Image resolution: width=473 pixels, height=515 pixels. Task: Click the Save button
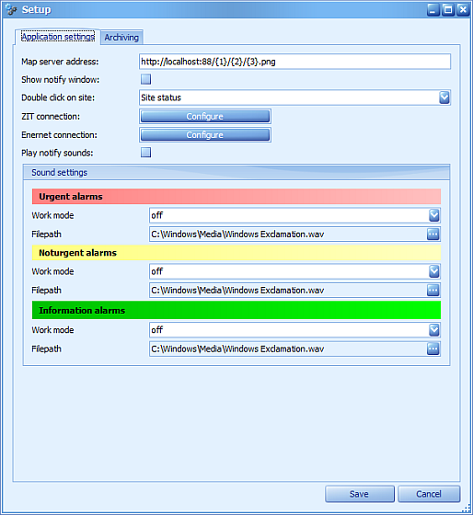click(x=360, y=494)
